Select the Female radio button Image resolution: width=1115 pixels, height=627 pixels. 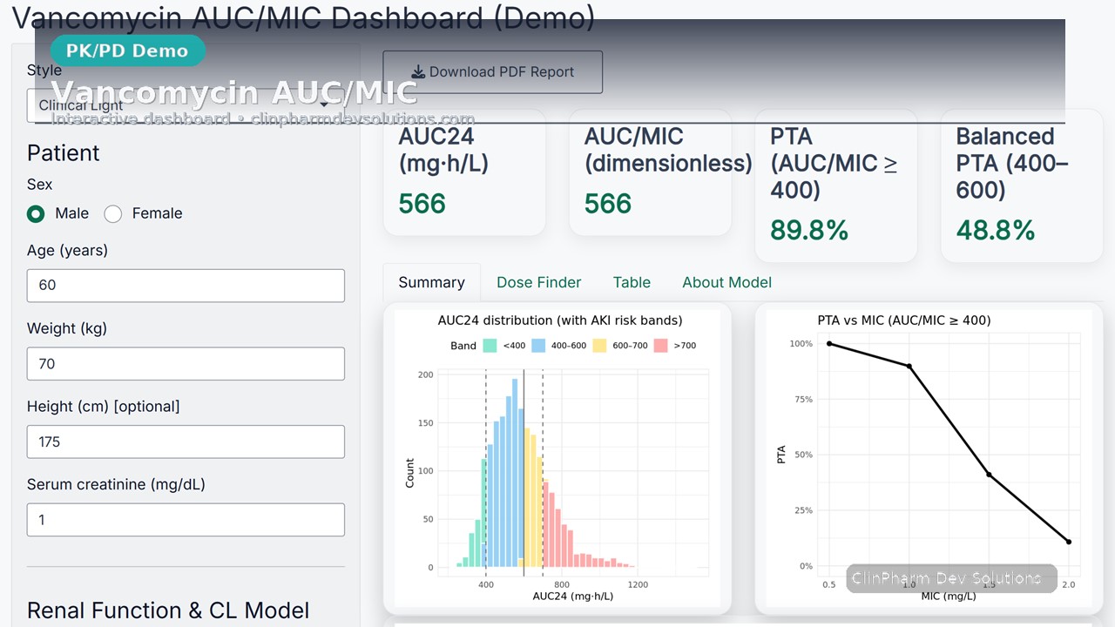112,213
